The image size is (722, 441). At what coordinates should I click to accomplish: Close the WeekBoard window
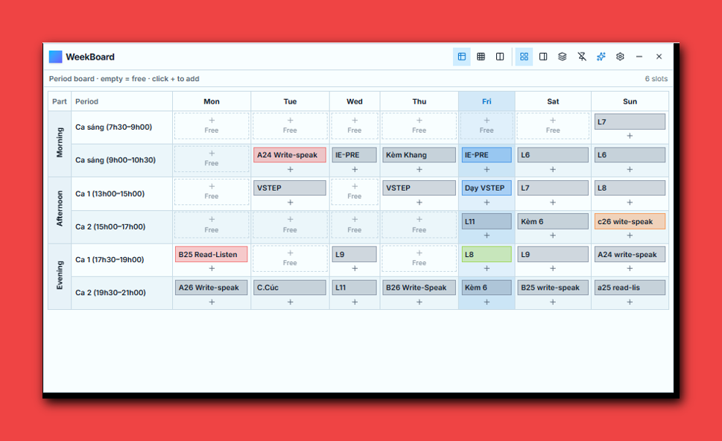pyautogui.click(x=659, y=57)
